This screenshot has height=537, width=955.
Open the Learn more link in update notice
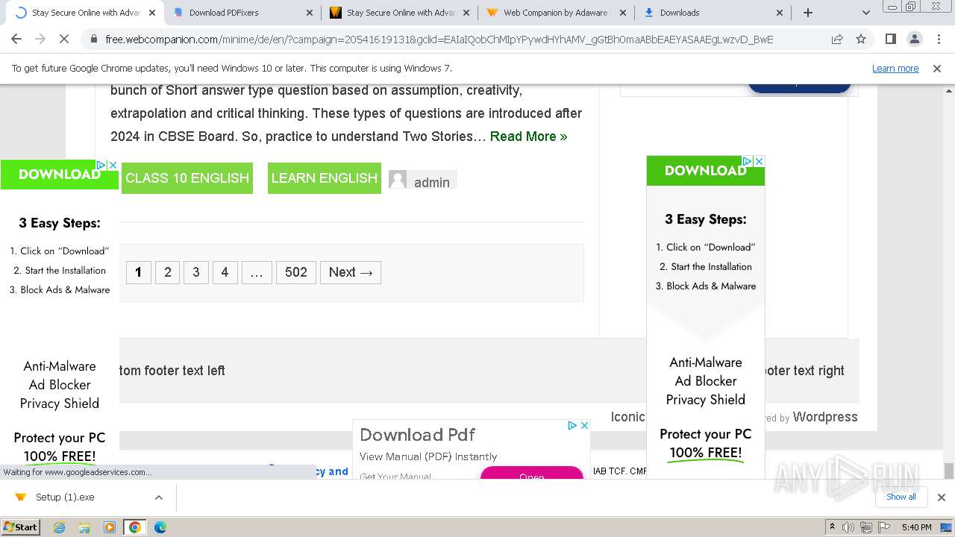[x=895, y=69]
